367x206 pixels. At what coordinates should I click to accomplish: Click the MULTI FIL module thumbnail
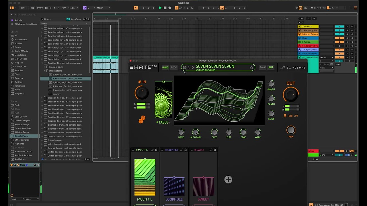tap(145, 177)
